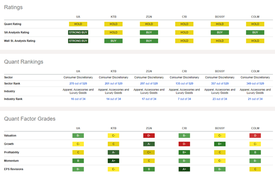Click CRI EPS Revisions grade A+ swatch
Screen dimensions: 275x176
(x=184, y=169)
